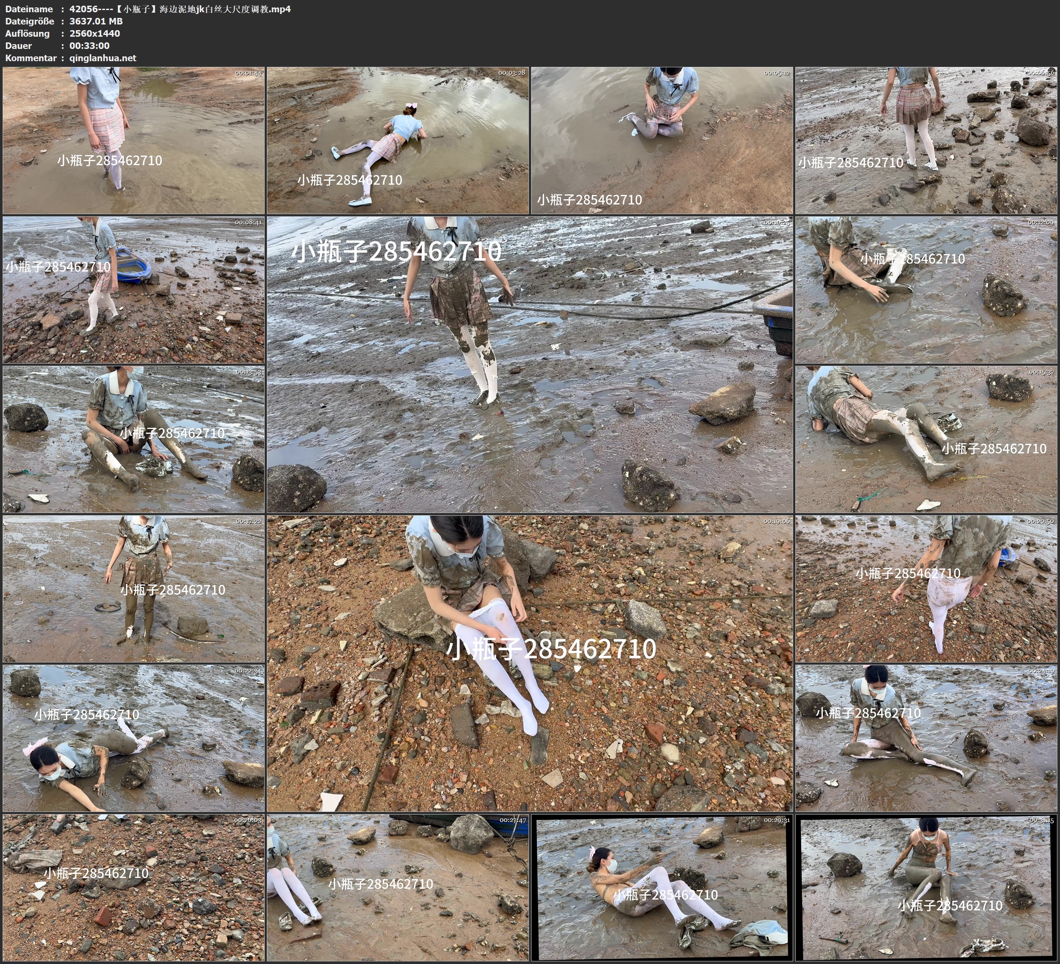Click the thumbnail at timestamp 00:01:44
Screen dimensions: 1060x964
point(134,140)
